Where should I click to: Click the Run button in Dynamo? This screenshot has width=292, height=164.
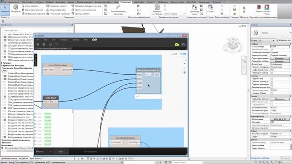pyautogui.click(x=61, y=152)
